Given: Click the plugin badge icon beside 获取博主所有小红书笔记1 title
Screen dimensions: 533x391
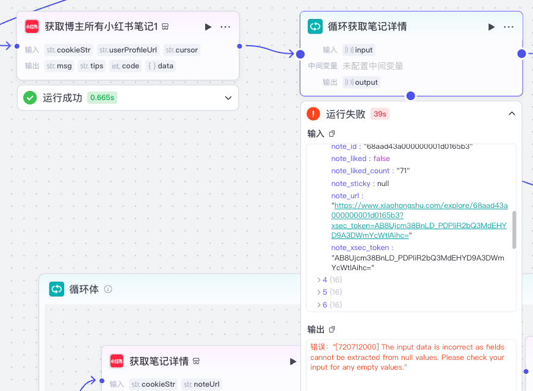Looking at the screenshot, I should point(165,26).
